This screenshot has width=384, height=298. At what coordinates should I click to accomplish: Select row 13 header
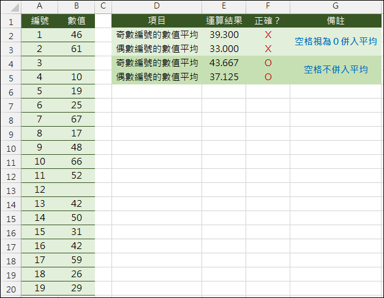pos(11,190)
